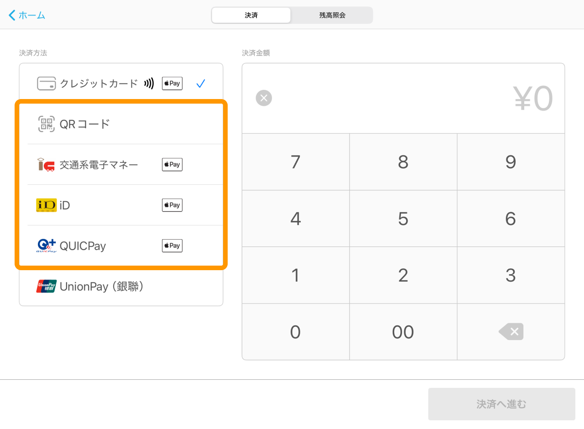Switch to the 残高照会 tab
The width and height of the screenshot is (584, 429).
point(332,15)
